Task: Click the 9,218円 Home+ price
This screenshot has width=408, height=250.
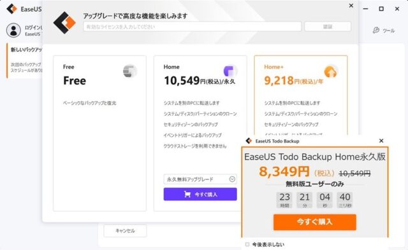Action: pyautogui.click(x=293, y=81)
